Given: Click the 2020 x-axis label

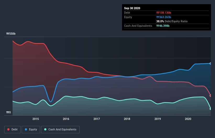Looking at the screenshot, I should click(188, 119).
